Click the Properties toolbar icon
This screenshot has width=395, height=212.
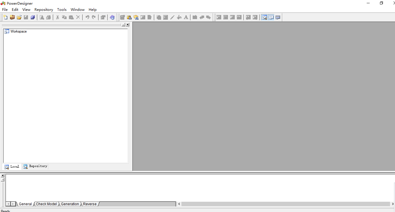(103, 17)
